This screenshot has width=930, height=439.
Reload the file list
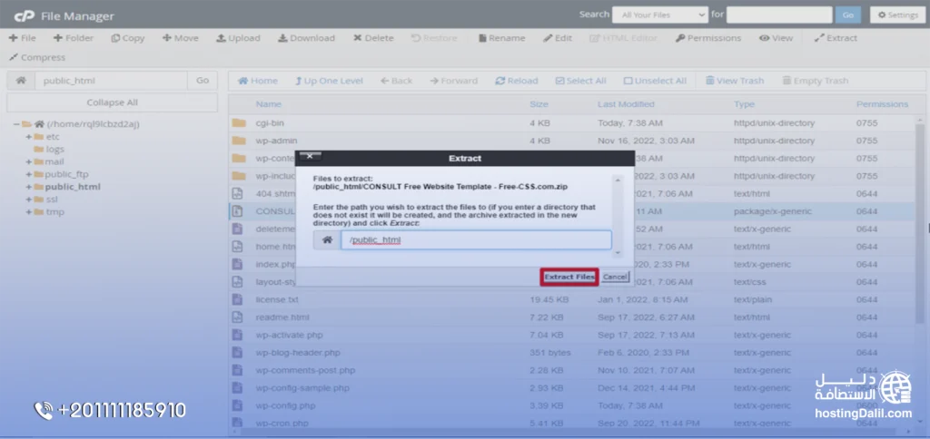coord(517,81)
